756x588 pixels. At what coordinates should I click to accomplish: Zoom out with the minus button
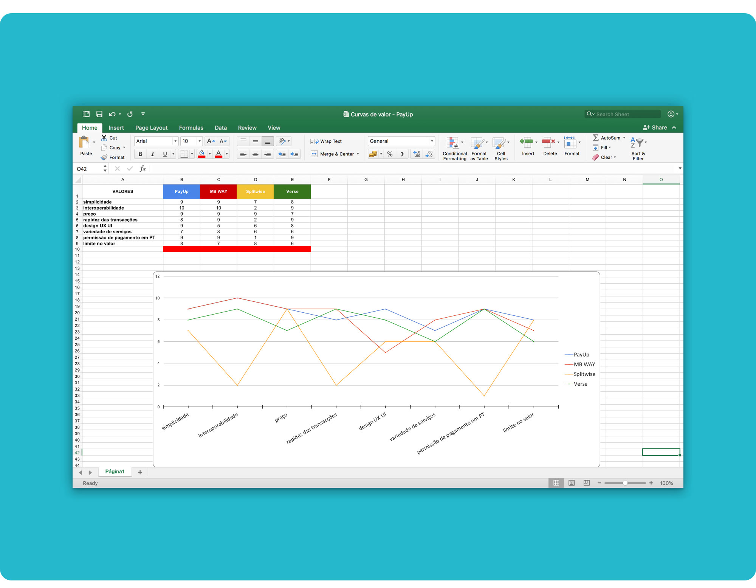[599, 483]
